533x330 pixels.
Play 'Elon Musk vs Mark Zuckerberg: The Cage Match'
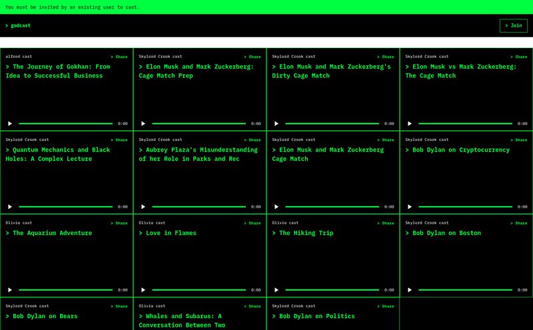click(410, 124)
